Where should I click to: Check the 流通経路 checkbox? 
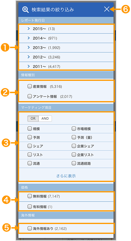(x=74, y=163)
